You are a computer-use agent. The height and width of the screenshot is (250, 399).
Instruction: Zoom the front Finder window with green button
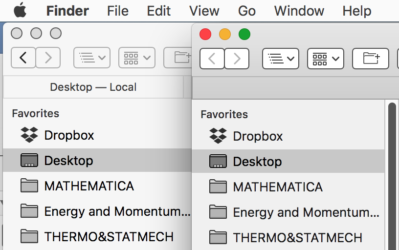click(x=244, y=34)
